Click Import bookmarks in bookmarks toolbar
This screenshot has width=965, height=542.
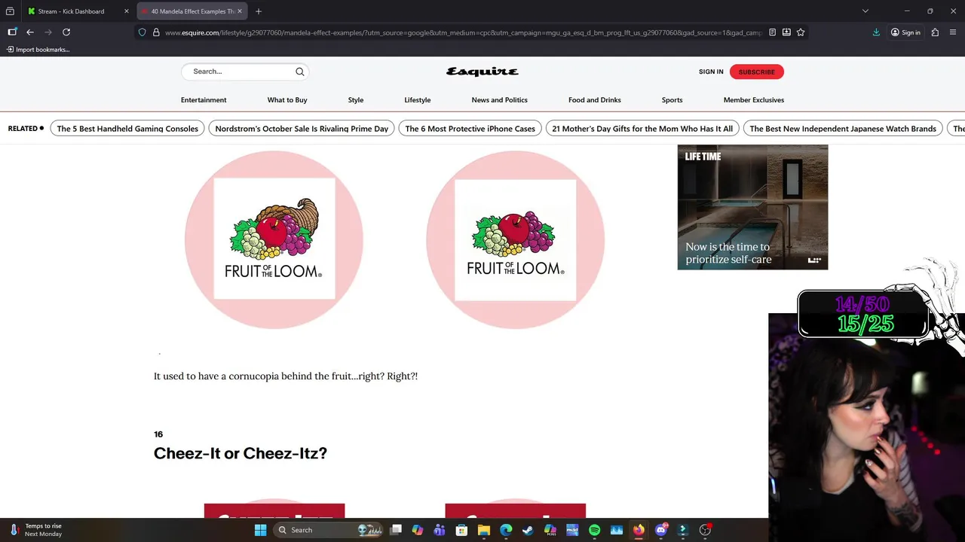[38, 50]
